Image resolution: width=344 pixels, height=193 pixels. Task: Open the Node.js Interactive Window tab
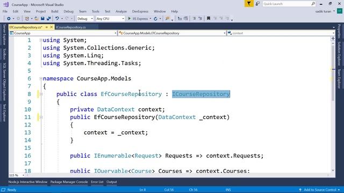(28, 182)
